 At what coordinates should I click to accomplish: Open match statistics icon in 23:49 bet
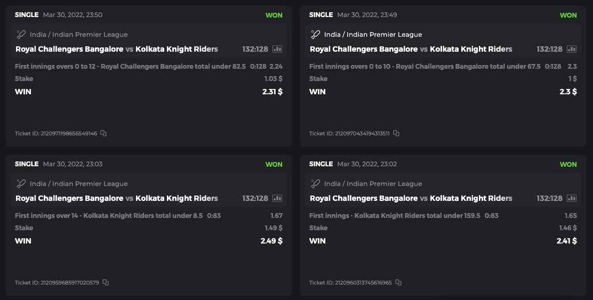[572, 49]
